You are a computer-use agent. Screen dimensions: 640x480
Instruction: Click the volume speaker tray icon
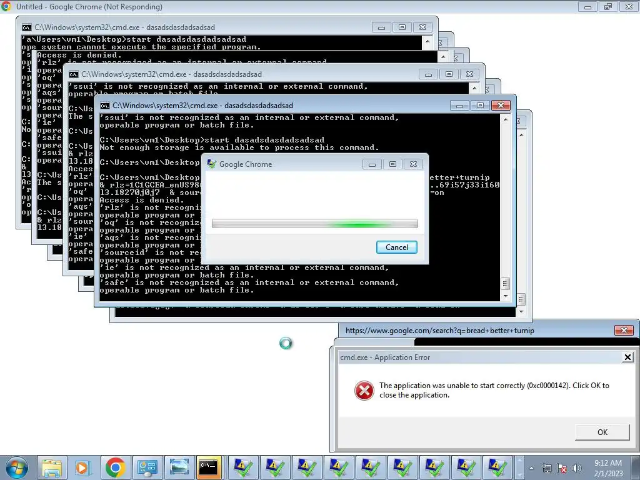click(x=577, y=468)
